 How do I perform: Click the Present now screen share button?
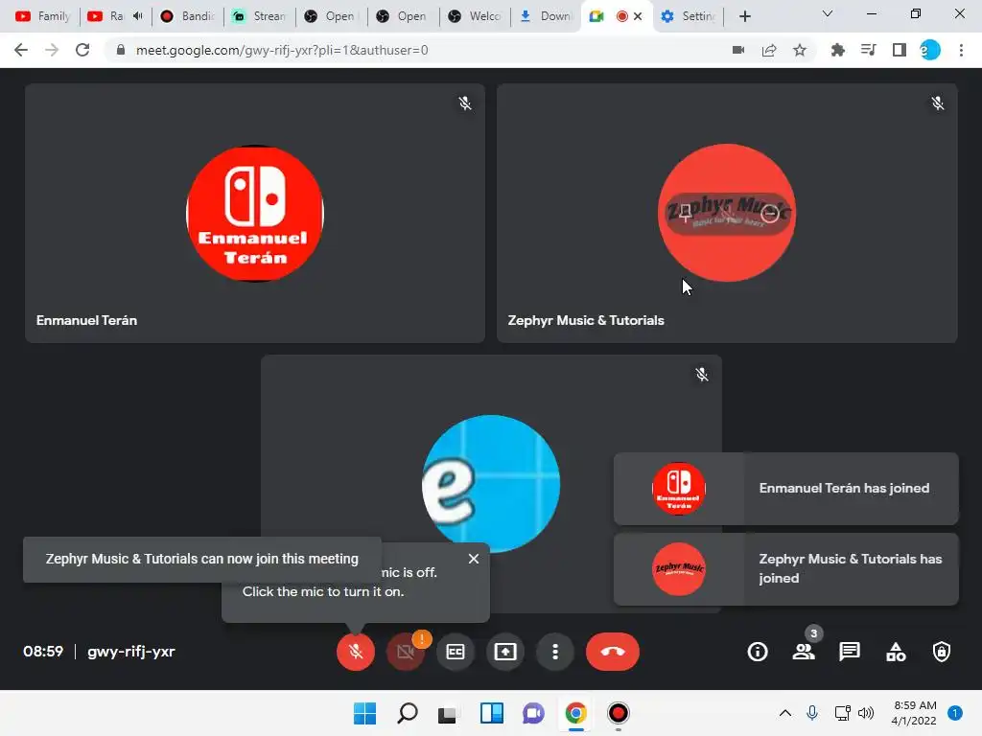click(x=504, y=652)
